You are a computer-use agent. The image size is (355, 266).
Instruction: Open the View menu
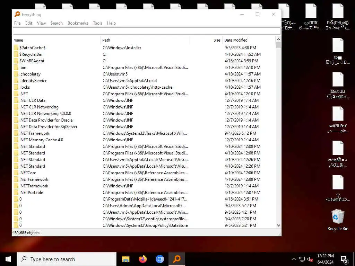41,23
